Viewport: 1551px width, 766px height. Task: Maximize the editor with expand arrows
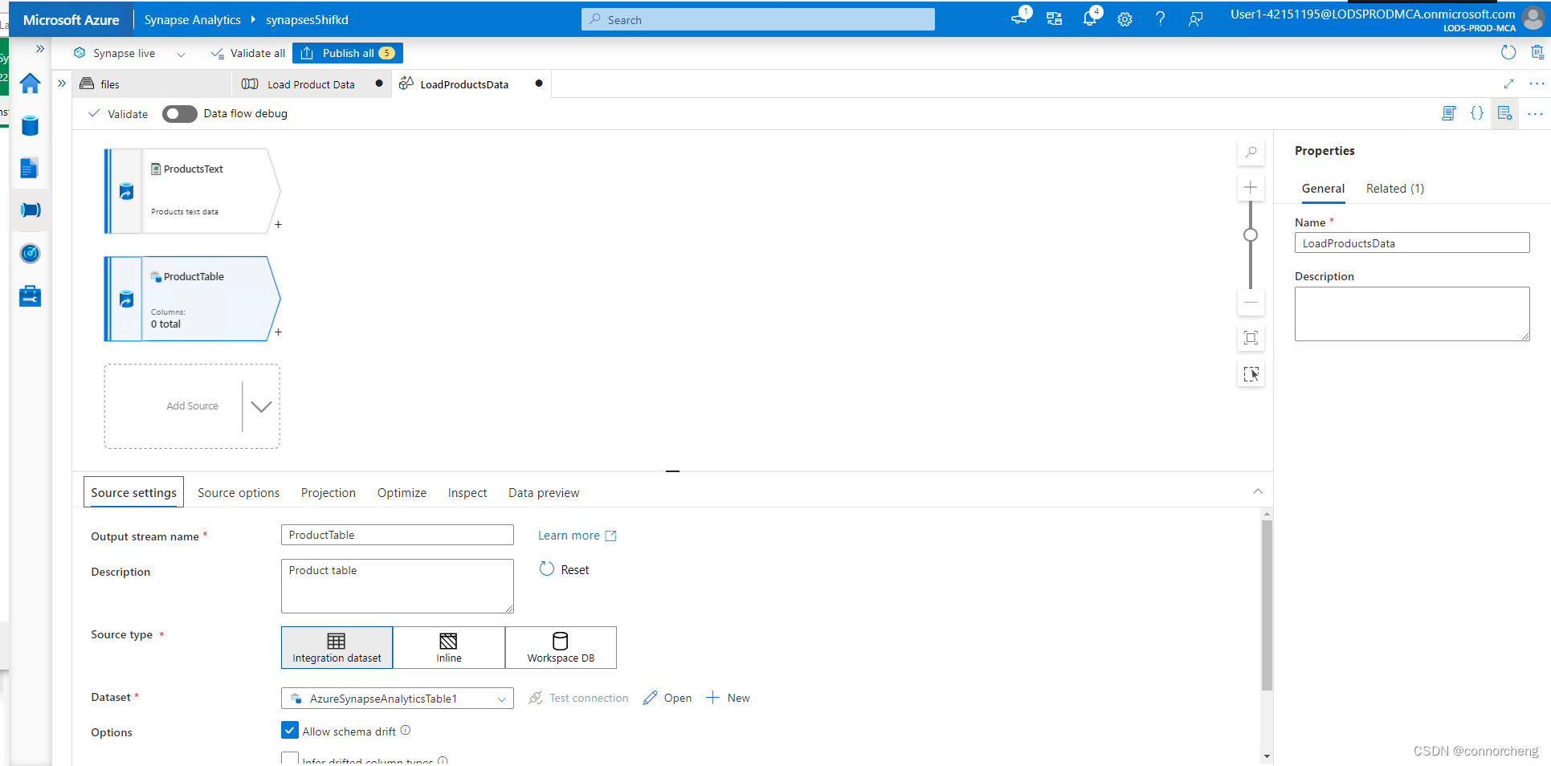coord(1508,84)
